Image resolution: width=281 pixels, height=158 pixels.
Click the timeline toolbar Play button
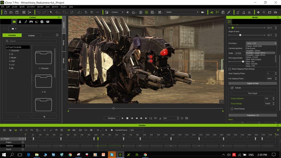[x=106, y=130]
